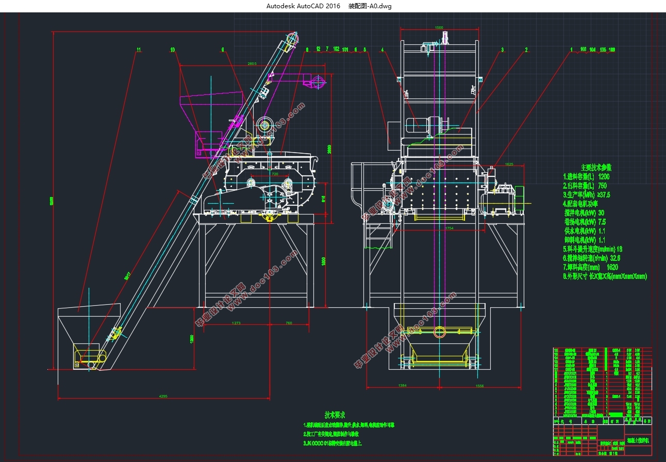Select the 720 dimension text
The height and width of the screenshot is (462, 666).
(x=274, y=174)
